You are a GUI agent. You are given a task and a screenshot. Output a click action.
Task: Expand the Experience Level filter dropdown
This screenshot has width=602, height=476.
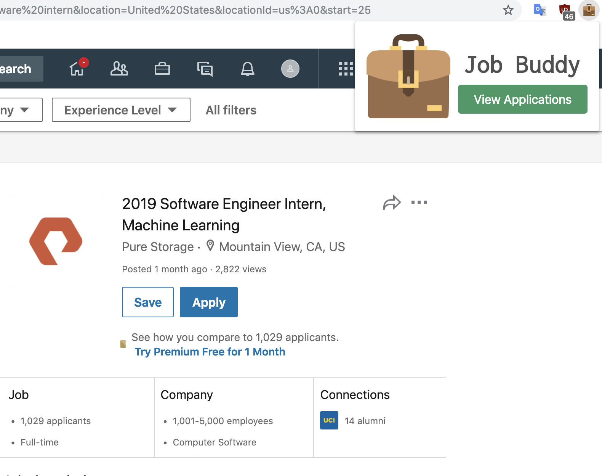coord(121,110)
